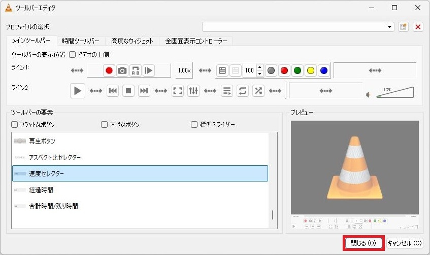Click the frame-by-frame icon
This screenshot has width=430, height=255.
149,70
